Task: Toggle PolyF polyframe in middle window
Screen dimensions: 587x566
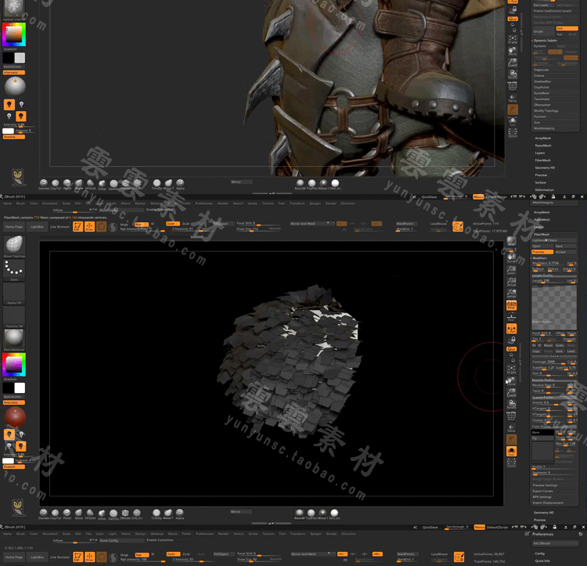Action: click(x=511, y=416)
